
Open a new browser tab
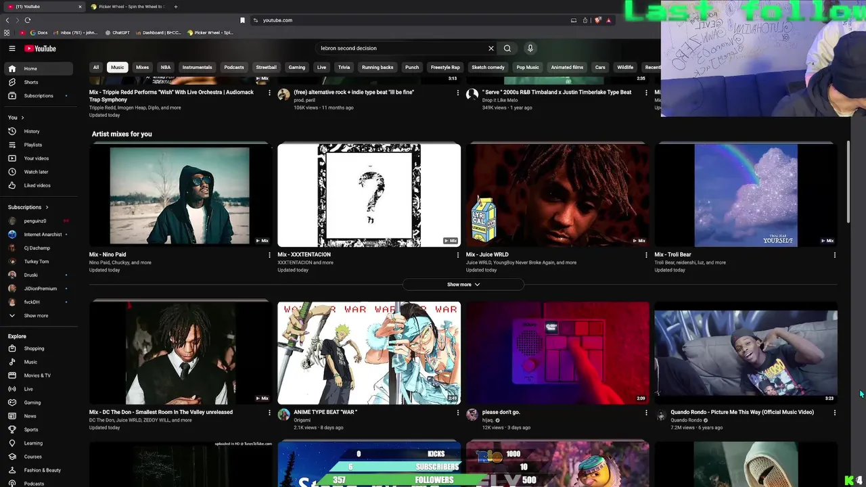point(176,7)
